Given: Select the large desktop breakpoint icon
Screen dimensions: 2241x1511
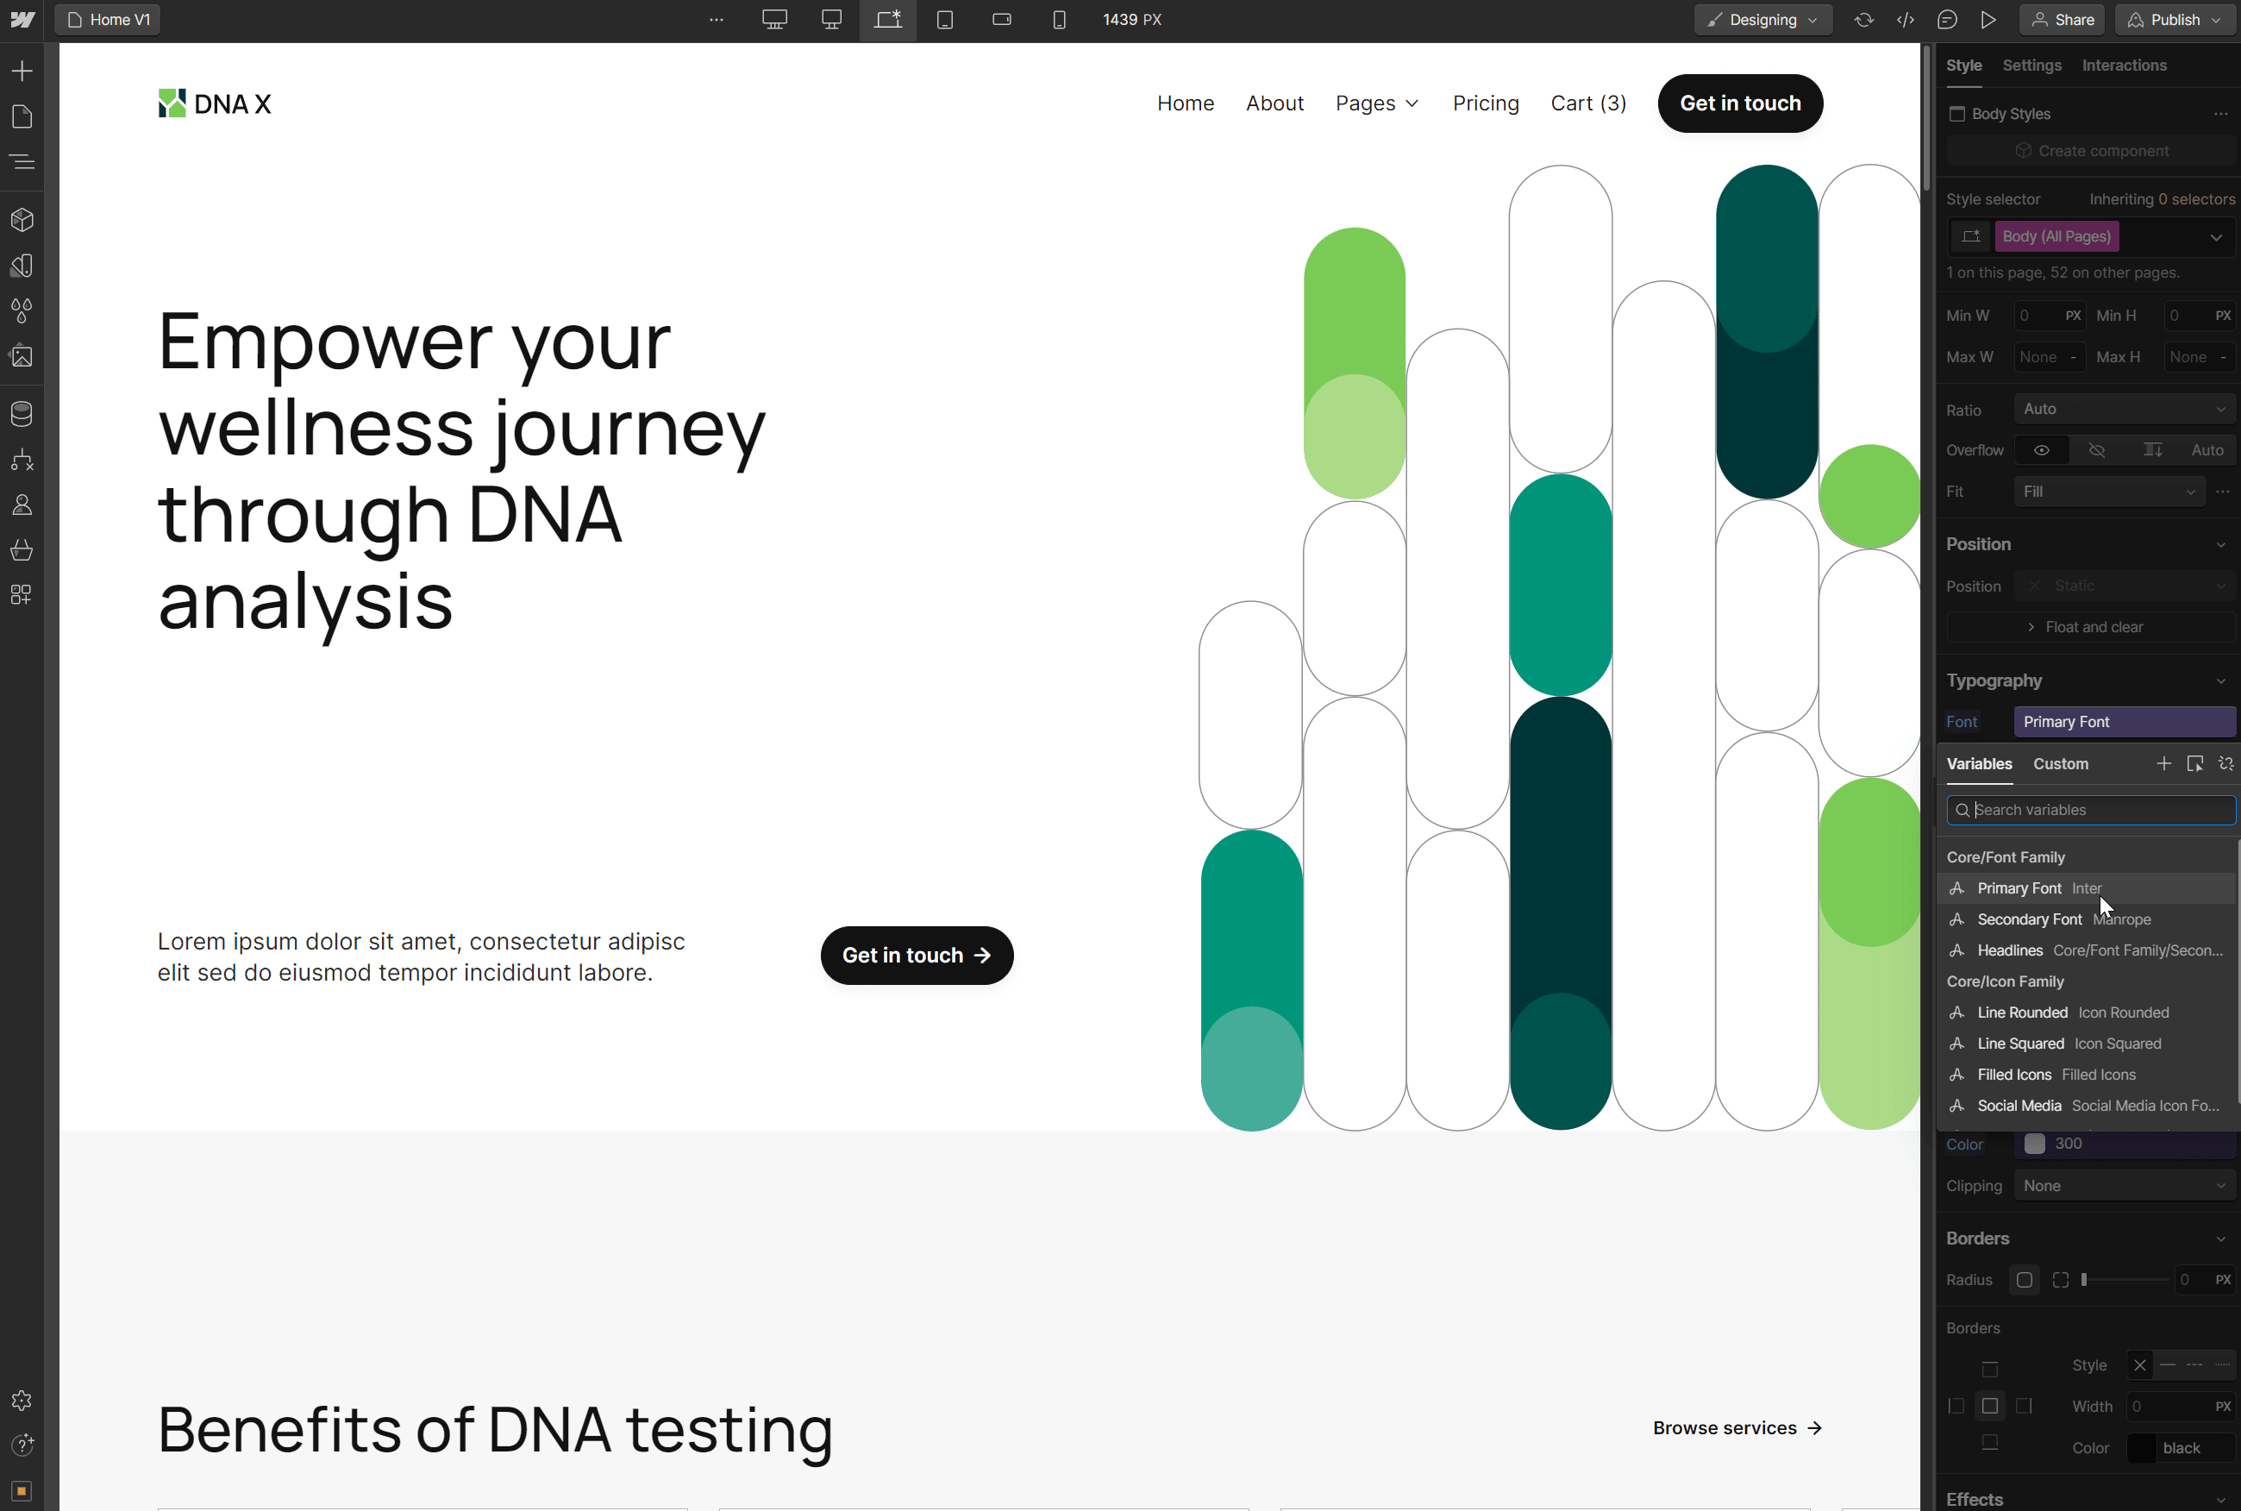Looking at the screenshot, I should point(774,19).
